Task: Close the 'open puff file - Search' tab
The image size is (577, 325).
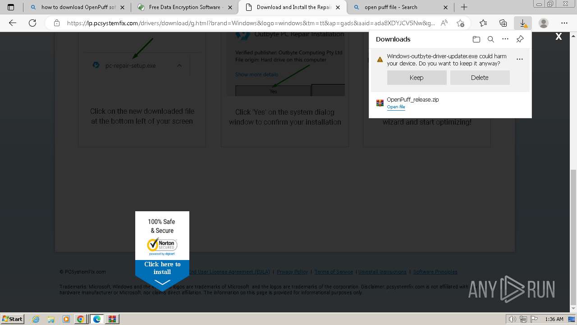Action: tap(446, 7)
